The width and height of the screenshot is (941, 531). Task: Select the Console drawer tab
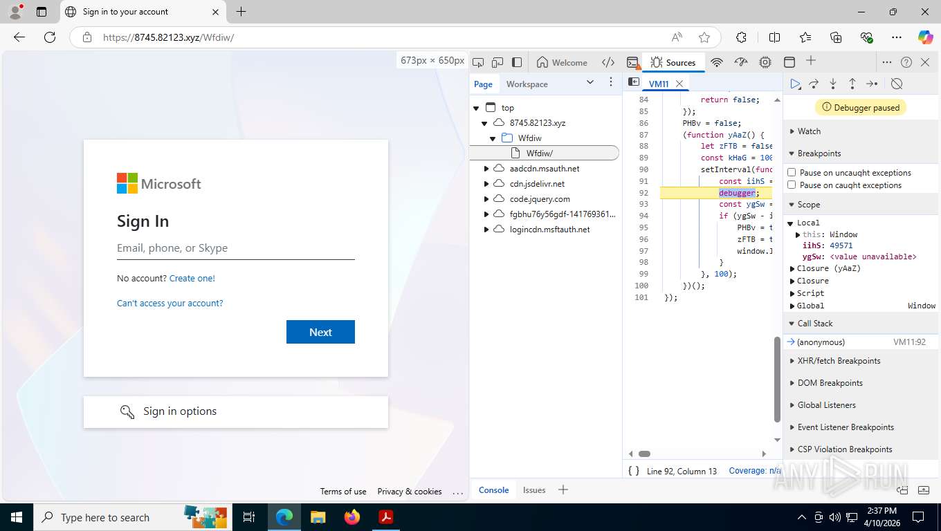(493, 490)
